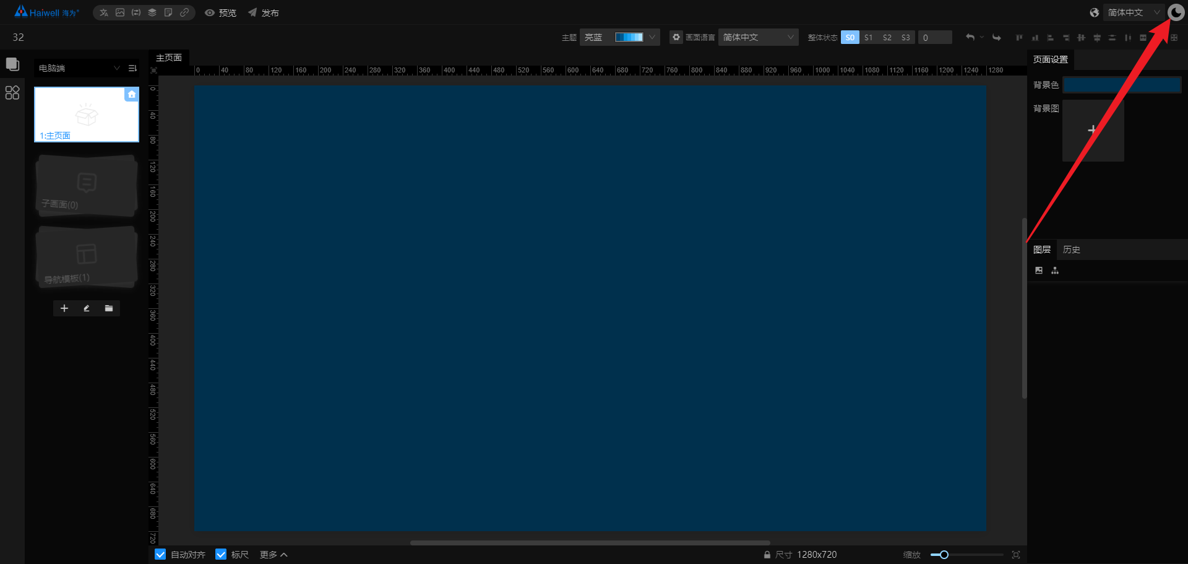Click the hierarchy tree icon in layers panel

click(1055, 271)
